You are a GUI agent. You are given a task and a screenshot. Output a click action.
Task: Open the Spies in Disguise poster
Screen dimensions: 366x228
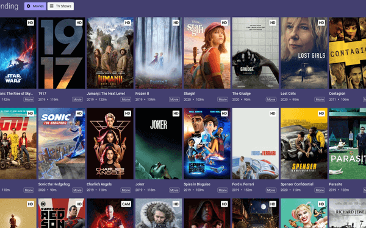(207, 143)
